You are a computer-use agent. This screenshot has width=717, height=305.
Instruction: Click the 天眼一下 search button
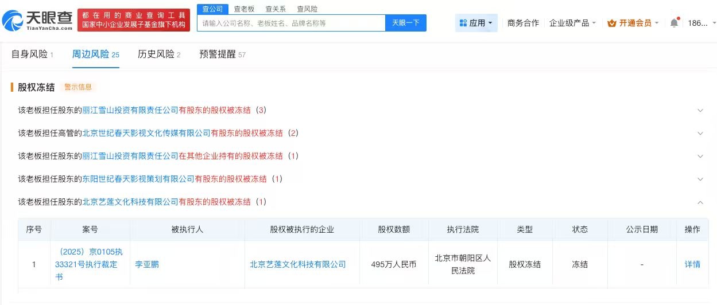pyautogui.click(x=406, y=23)
